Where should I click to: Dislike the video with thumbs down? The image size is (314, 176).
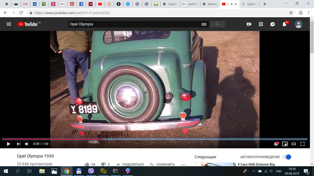click(x=103, y=164)
